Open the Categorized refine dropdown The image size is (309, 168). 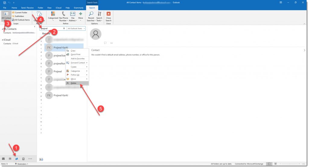tap(53, 16)
